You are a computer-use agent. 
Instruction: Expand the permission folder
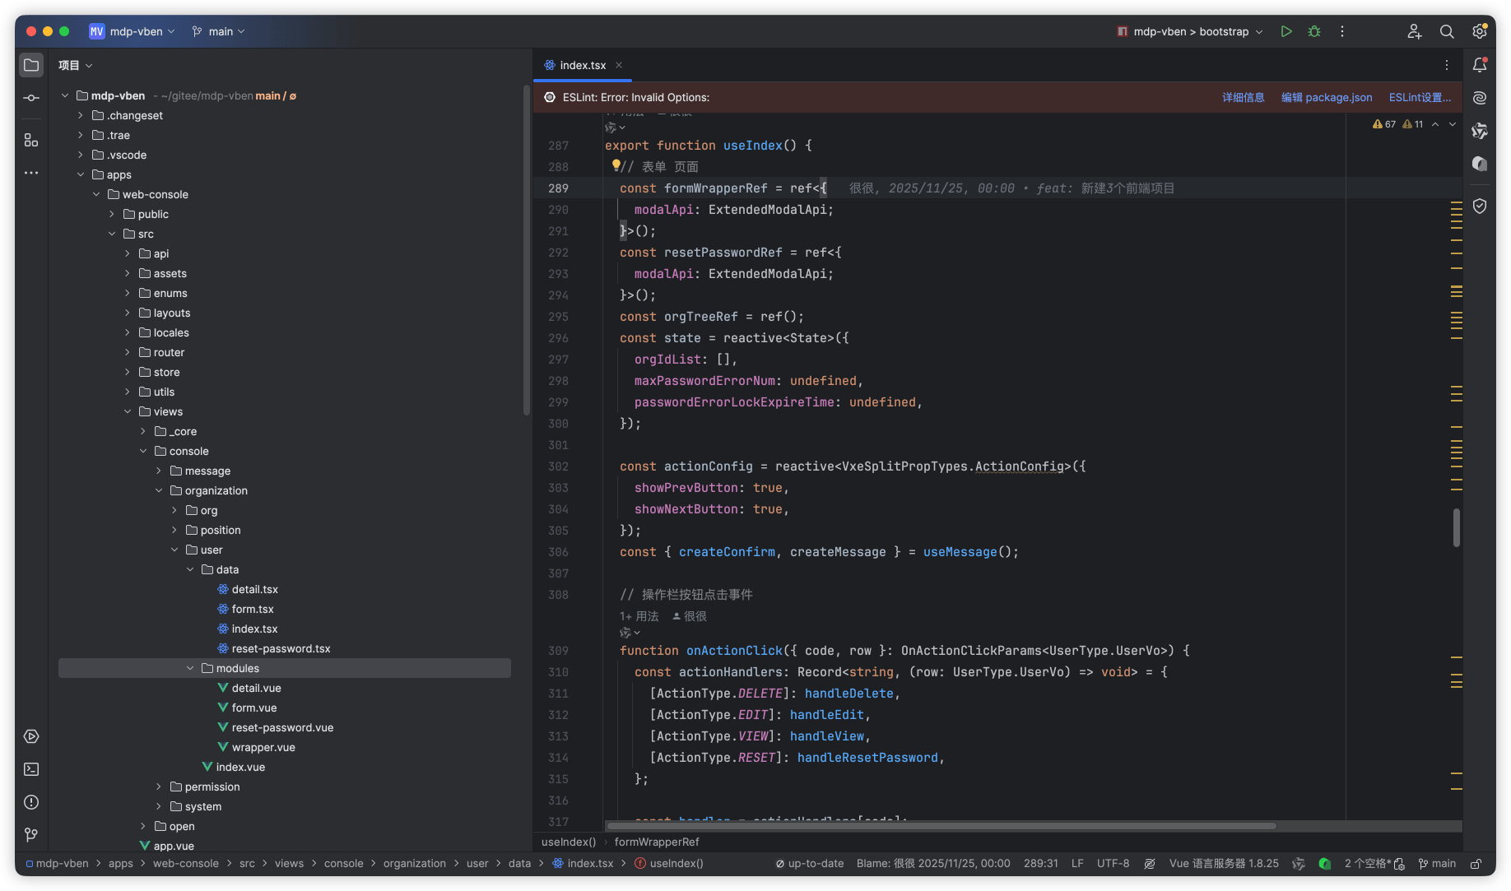[x=159, y=787]
